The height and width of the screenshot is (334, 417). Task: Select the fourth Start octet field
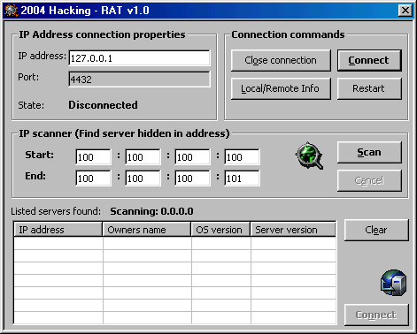pos(242,157)
